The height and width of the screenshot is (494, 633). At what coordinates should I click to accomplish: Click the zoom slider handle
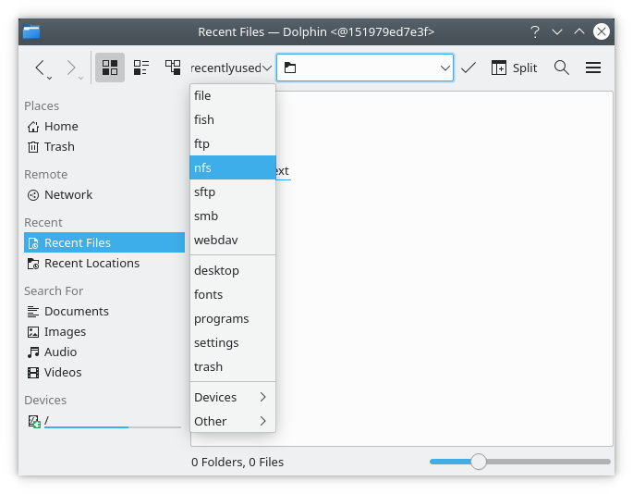tap(478, 462)
